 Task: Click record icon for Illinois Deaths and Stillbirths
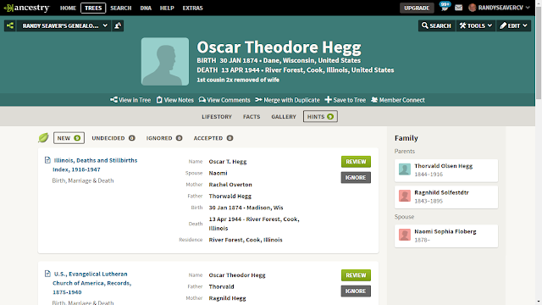pos(47,160)
